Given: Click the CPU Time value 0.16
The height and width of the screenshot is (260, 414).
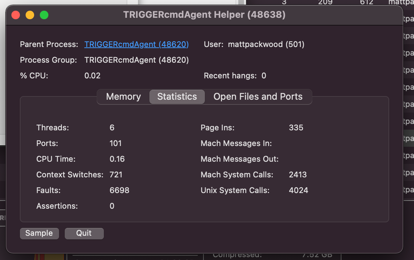Looking at the screenshot, I should click(117, 159).
